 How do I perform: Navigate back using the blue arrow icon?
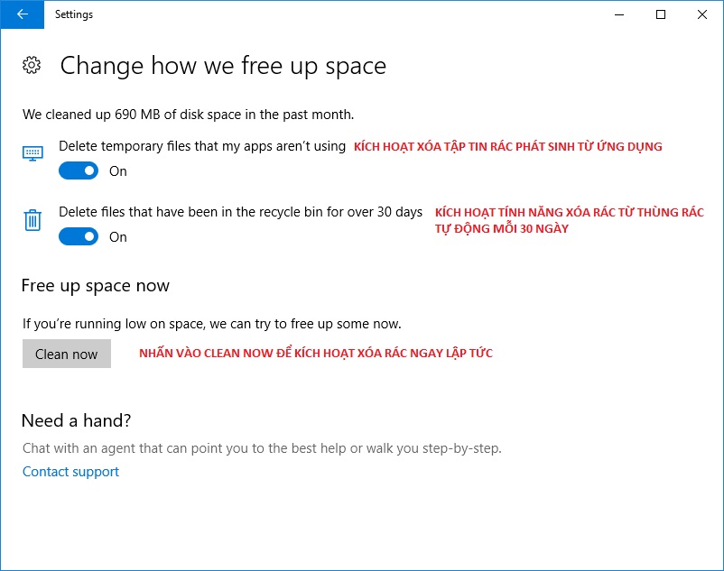click(x=21, y=14)
